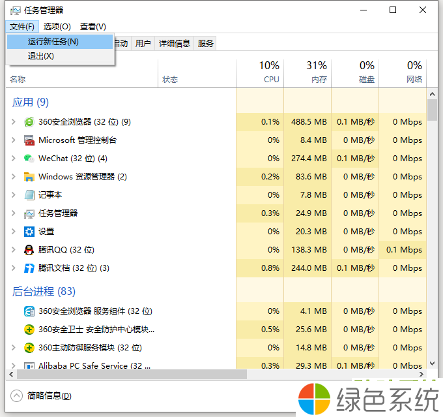Switch to the 详细信息 tab
This screenshot has width=443, height=417.
tap(175, 43)
